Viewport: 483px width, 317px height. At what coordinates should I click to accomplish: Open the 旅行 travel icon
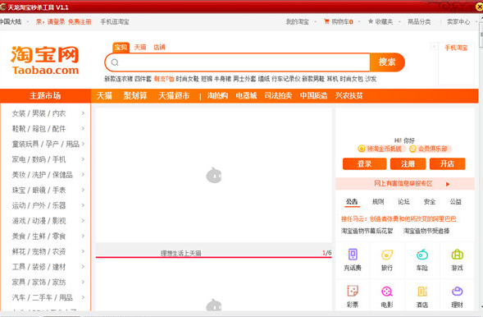[387, 255]
